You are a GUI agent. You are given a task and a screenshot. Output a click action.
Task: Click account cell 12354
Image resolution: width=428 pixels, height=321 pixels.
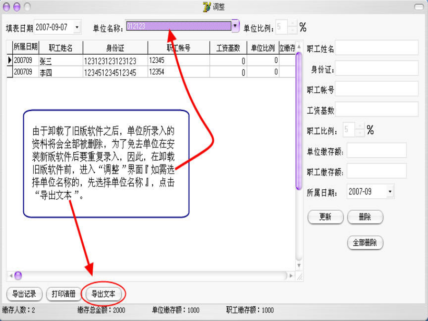click(x=179, y=72)
